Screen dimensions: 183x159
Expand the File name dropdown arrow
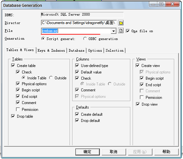pos(113,31)
